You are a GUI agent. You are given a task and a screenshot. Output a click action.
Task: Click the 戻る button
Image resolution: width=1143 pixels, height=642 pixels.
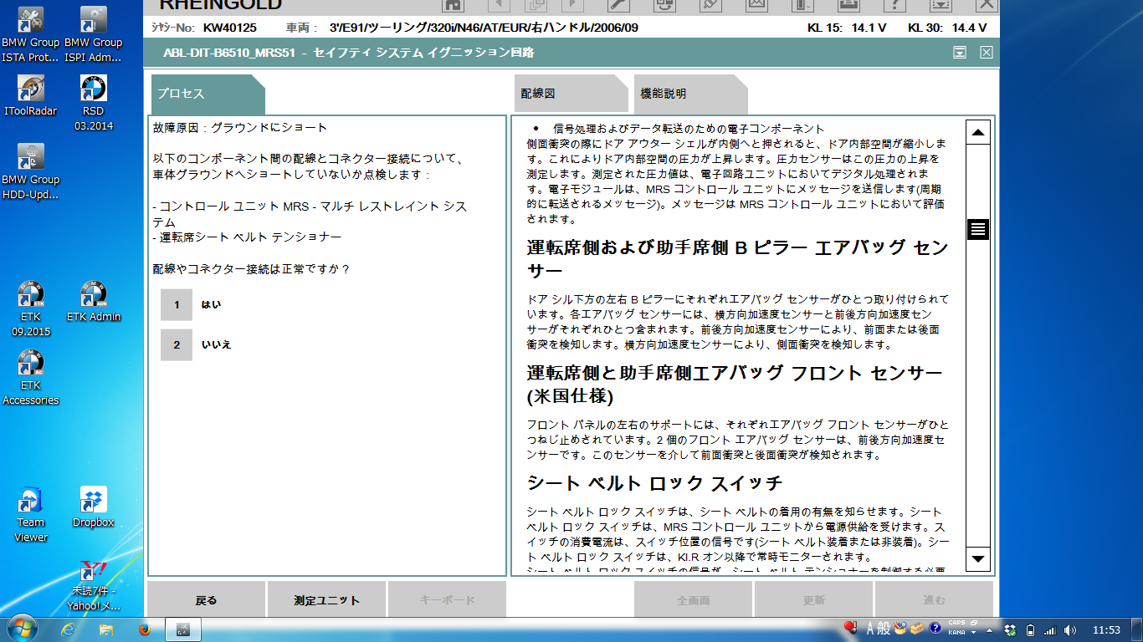click(x=206, y=600)
